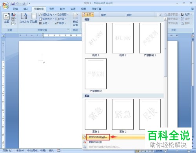Screen dimensions: 196x153
Task: Expand the 行号 line numbers dropdown
Action: pyautogui.click(x=61, y=19)
